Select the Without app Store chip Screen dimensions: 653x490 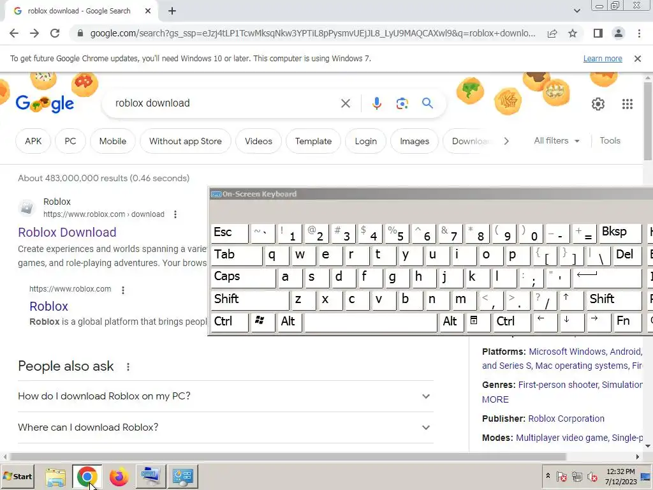[x=186, y=141]
